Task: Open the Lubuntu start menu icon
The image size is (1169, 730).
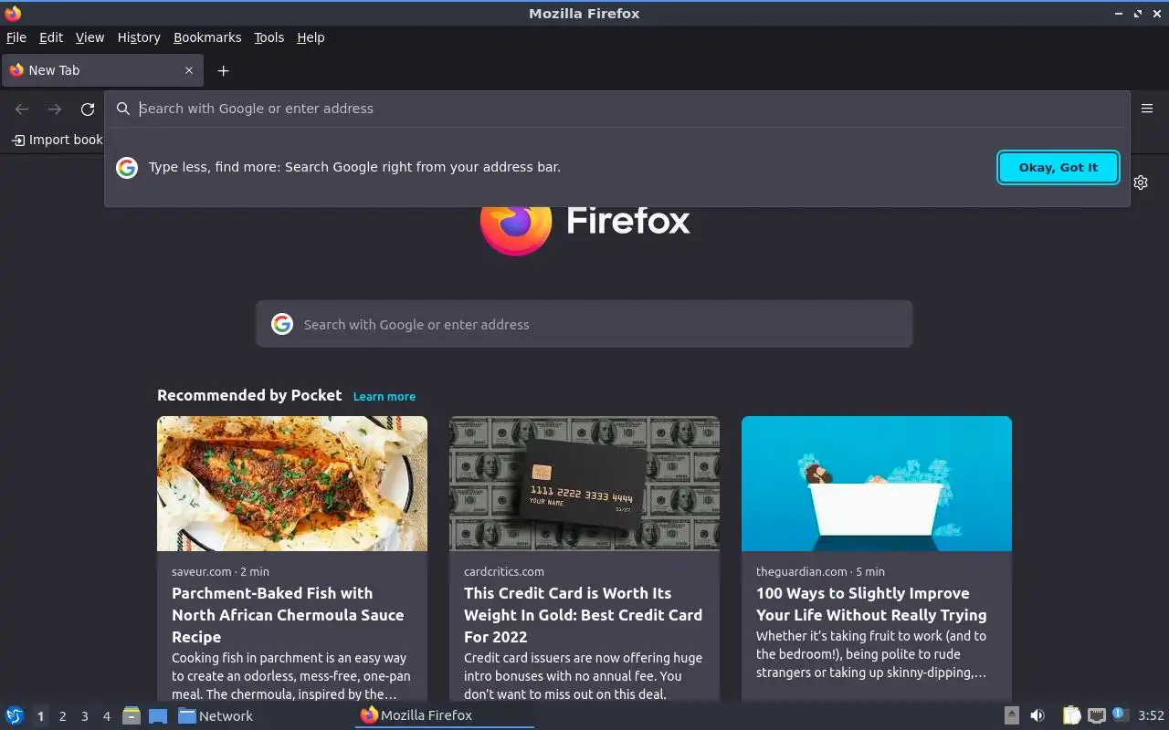Action: coord(15,715)
